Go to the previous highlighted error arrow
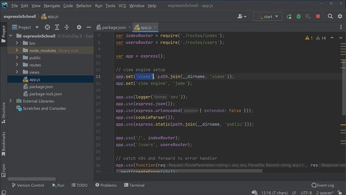Screen dimensions: 346x195 (332, 38)
